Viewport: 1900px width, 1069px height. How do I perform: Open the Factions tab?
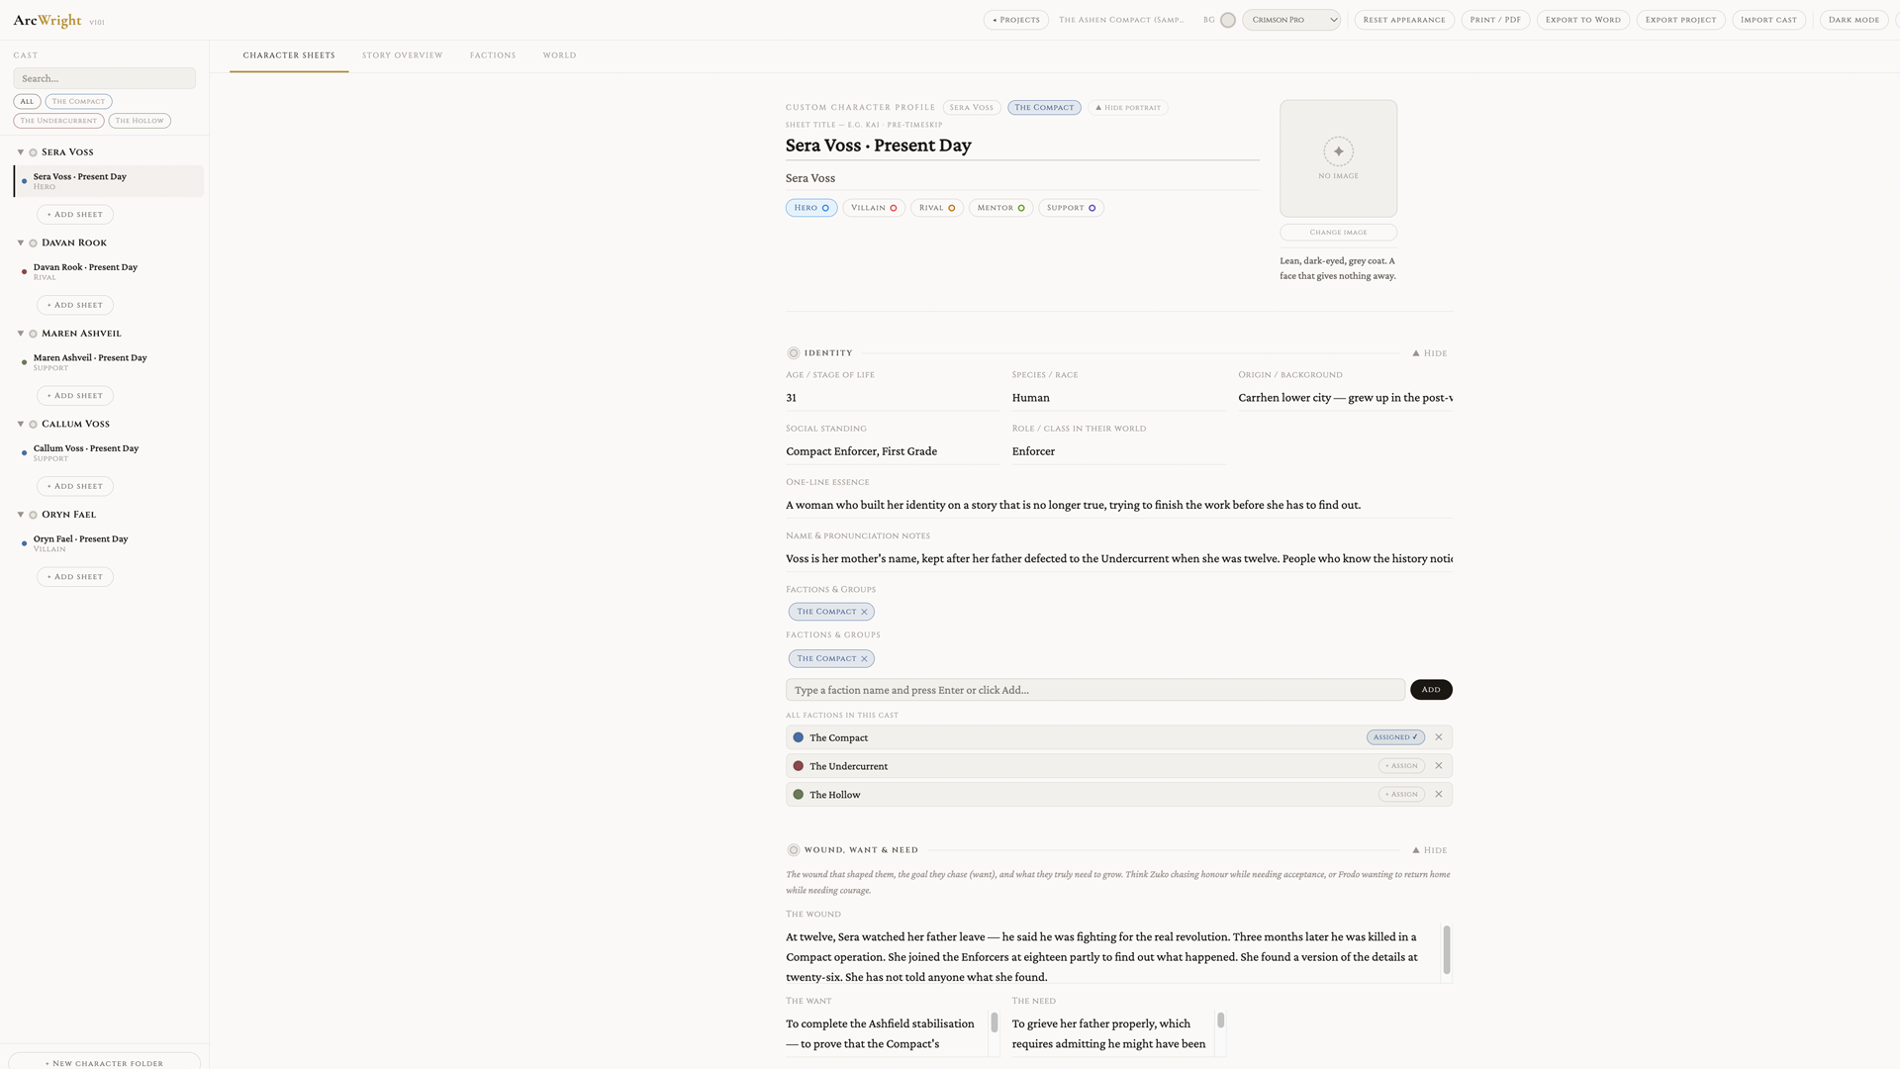[x=493, y=55]
